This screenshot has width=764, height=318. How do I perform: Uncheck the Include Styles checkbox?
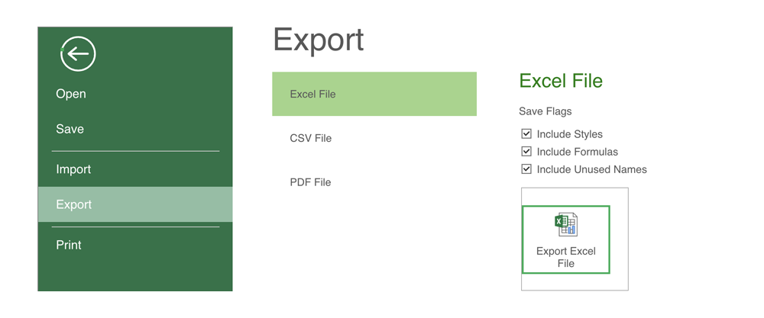(526, 134)
